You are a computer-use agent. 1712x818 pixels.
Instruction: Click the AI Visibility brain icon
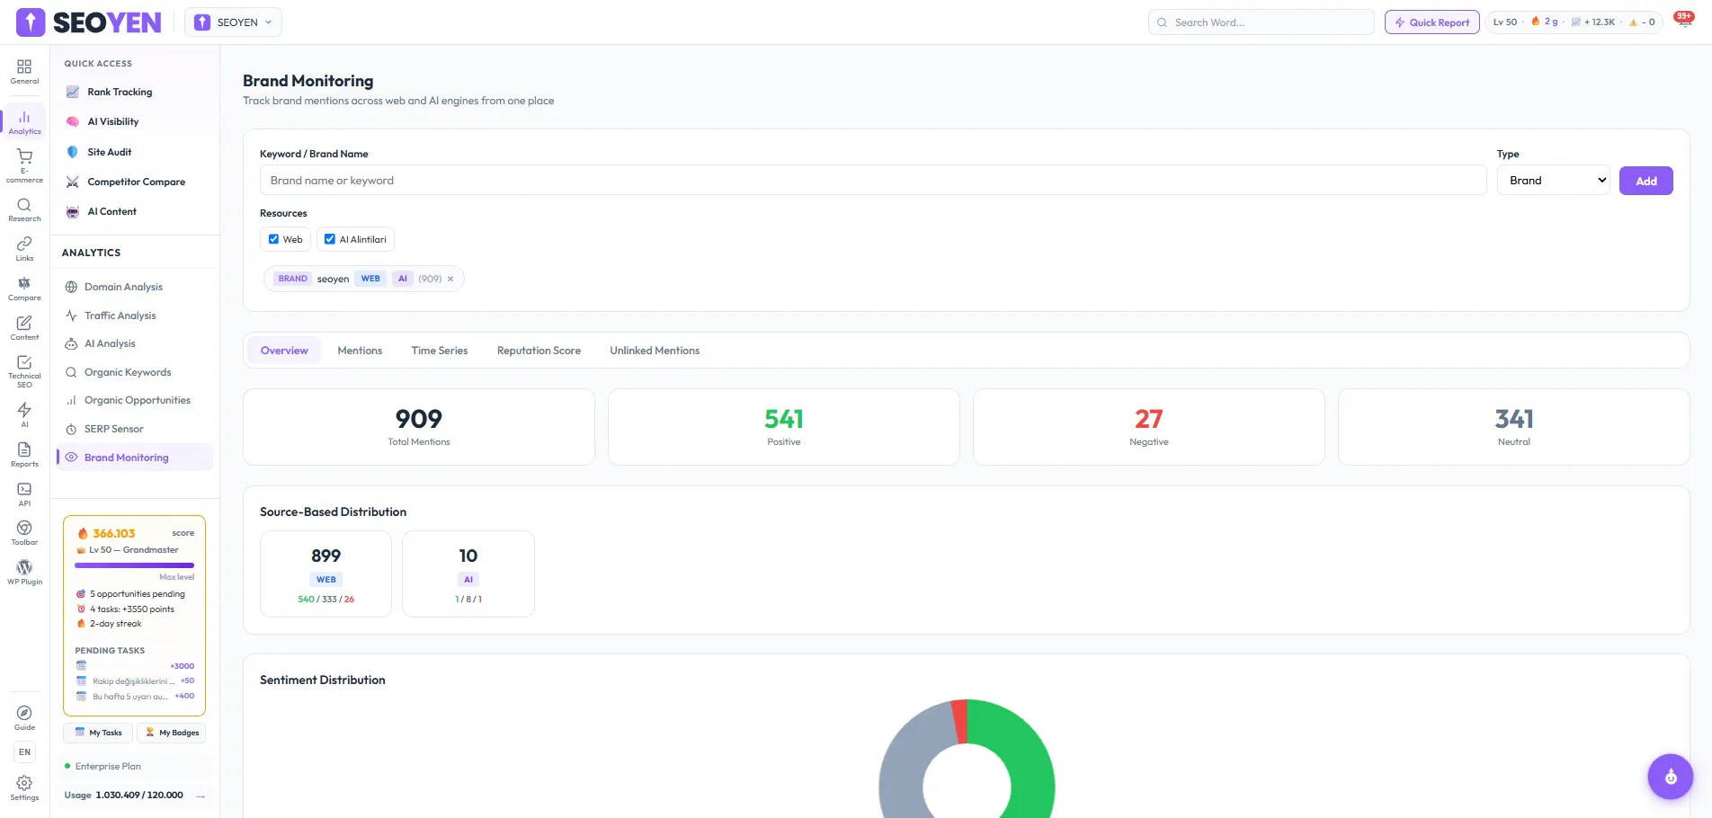click(x=73, y=121)
